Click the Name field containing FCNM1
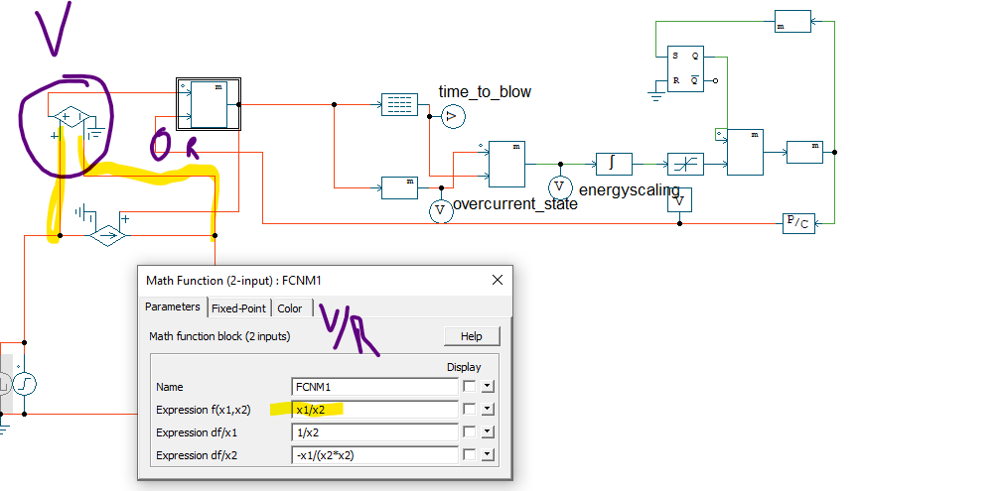This screenshot has height=491, width=1004. click(x=374, y=386)
